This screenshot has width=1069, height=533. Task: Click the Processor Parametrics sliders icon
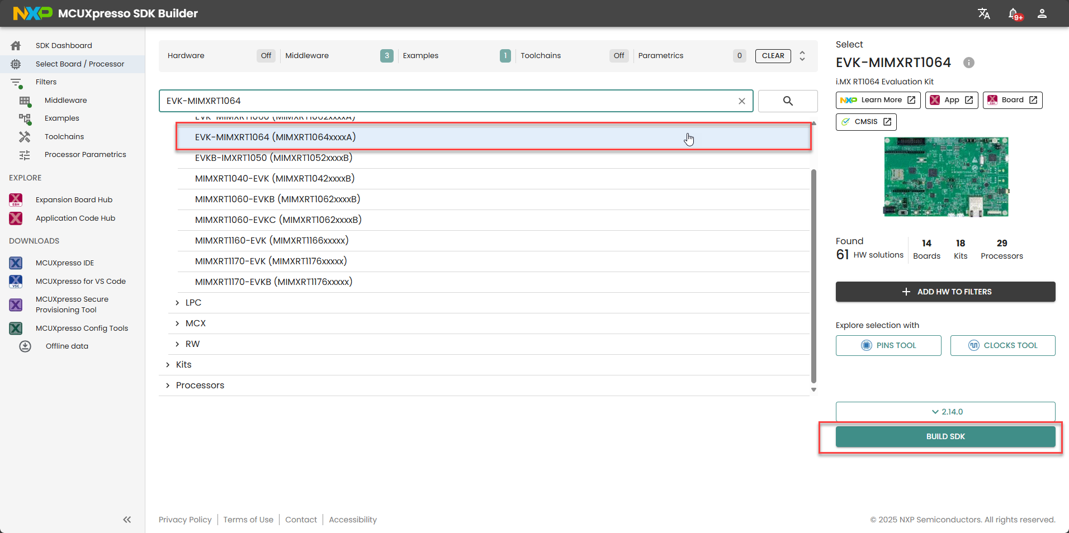click(x=25, y=155)
